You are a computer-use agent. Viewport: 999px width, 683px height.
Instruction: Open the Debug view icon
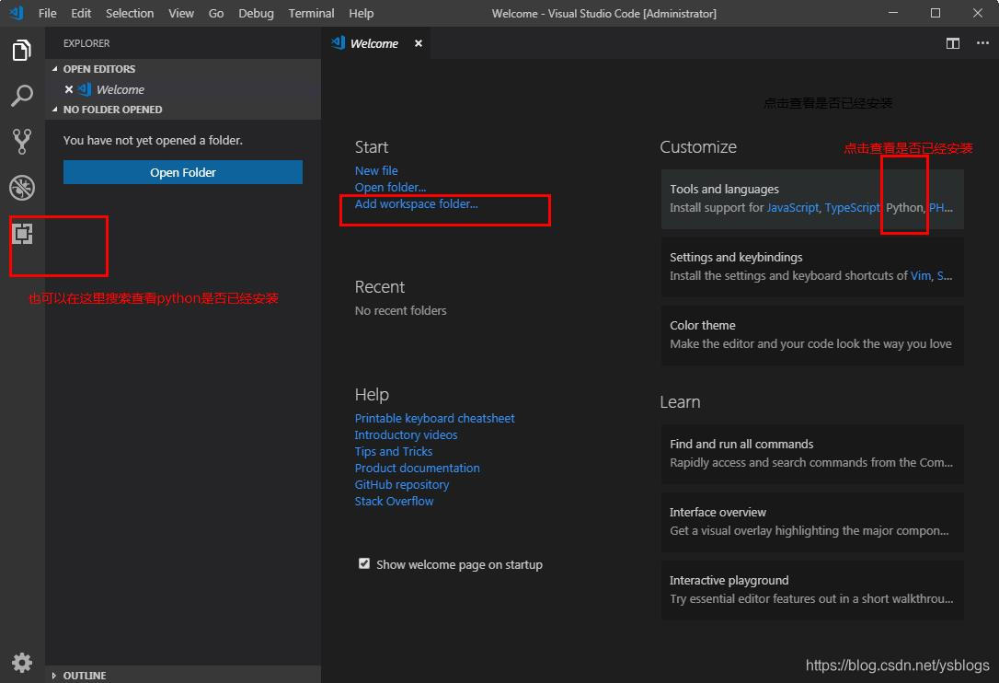22,188
